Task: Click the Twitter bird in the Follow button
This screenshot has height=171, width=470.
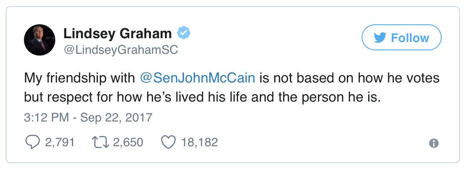Action: [x=380, y=38]
